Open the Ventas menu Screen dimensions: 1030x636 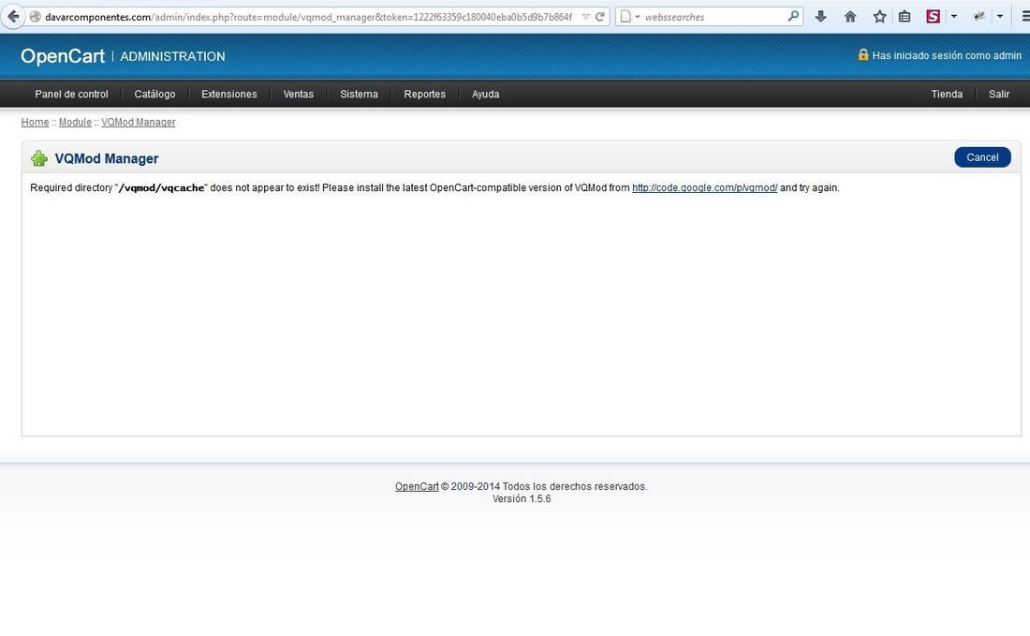pyautogui.click(x=298, y=94)
